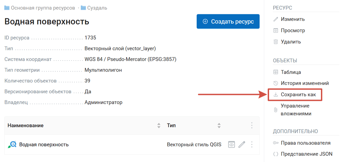Image resolution: width=342 pixels, height=162 pixels.
Task: Click the download icon beside Сохранить как
Action: [x=276, y=95]
